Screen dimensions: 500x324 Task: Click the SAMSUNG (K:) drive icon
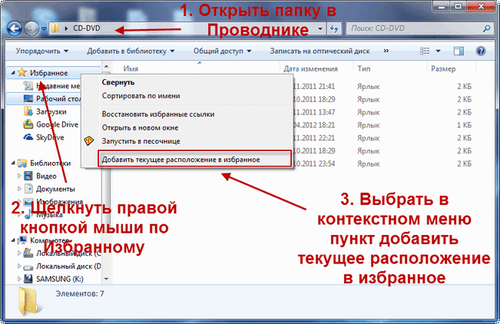28,279
